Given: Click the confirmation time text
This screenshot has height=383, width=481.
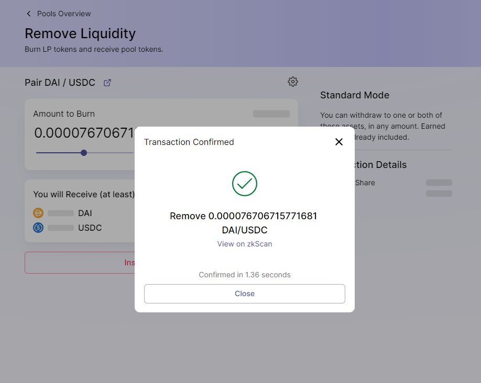Looking at the screenshot, I should [244, 274].
